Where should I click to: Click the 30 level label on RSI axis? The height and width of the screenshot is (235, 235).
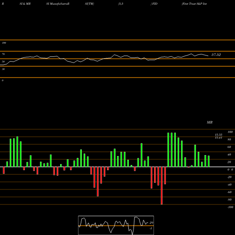point(3,69)
